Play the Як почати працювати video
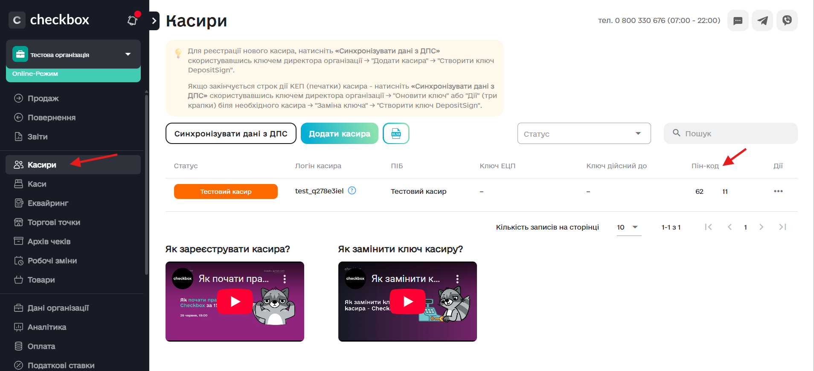 point(235,302)
